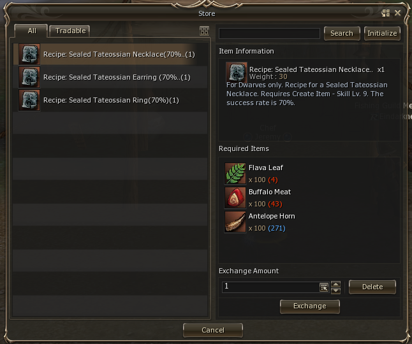Click the Initialize button
The width and height of the screenshot is (412, 344).
382,34
